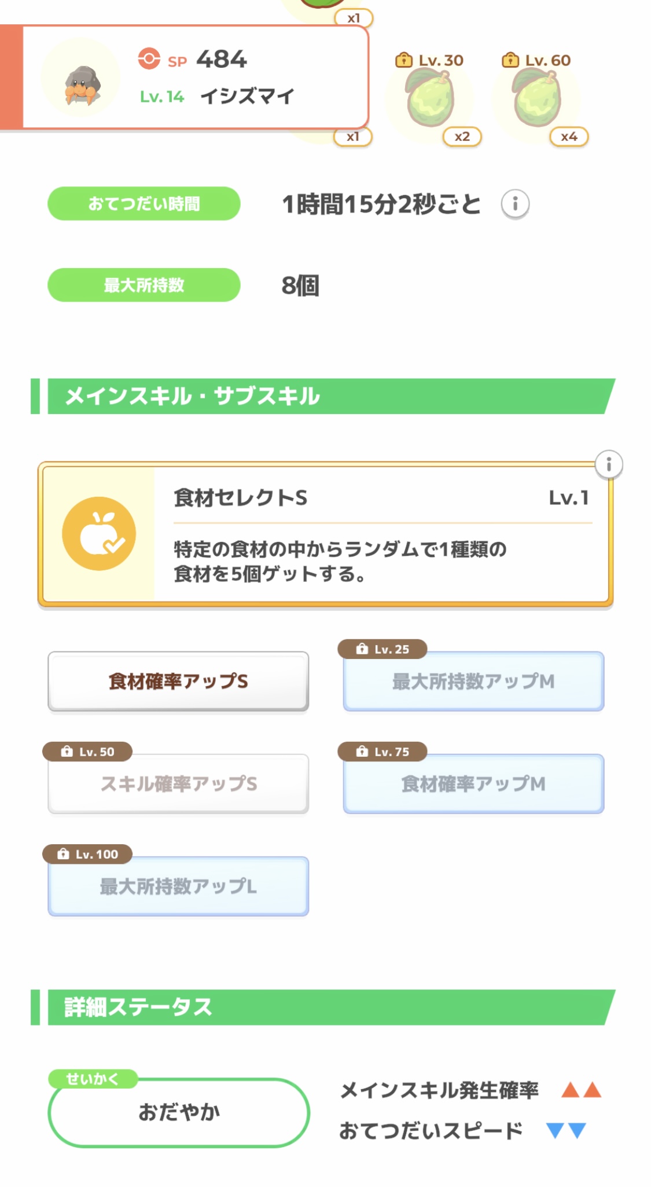Tap the Poké Ball SP icon
The image size is (651, 1187).
point(149,58)
